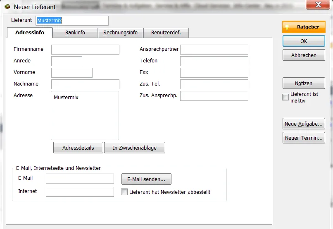Click the Zus. Tel. field
This screenshot has height=229, width=333.
[x=214, y=84]
